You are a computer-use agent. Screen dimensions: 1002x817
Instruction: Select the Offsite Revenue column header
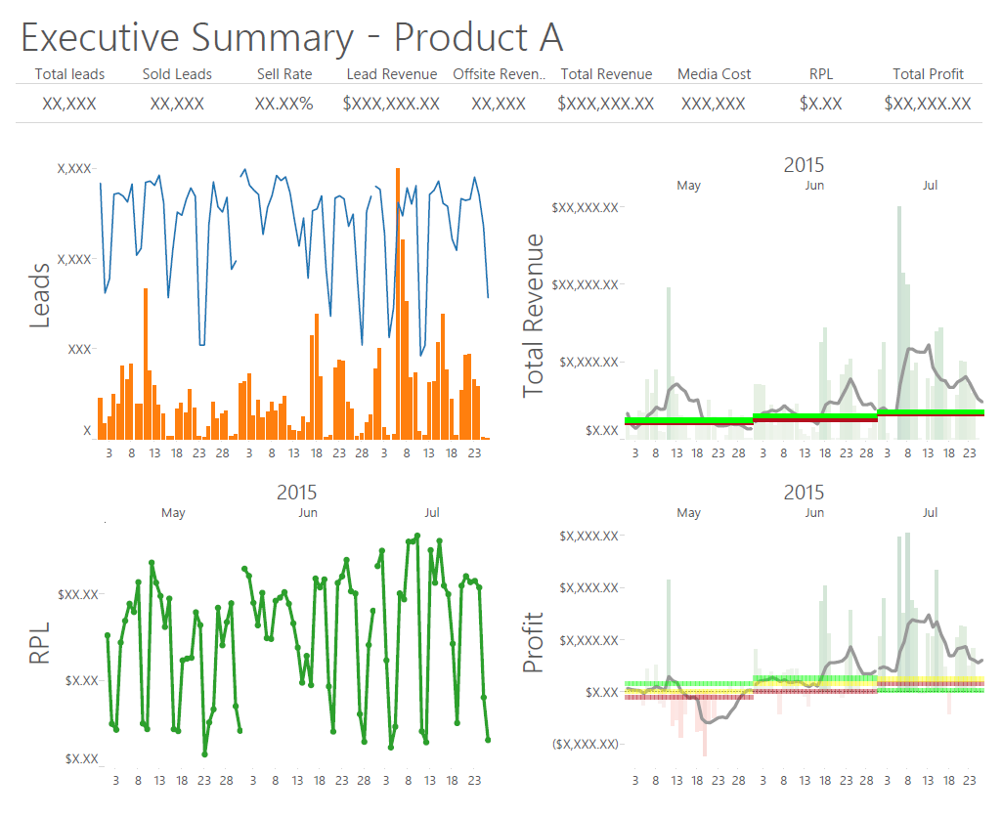tap(500, 74)
